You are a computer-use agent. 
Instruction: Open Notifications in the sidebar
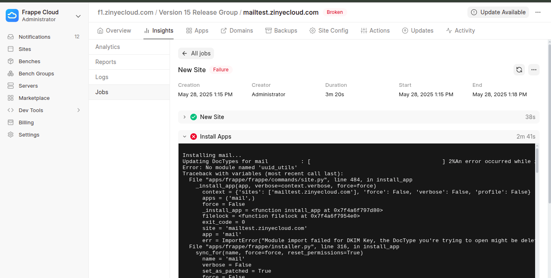[35, 37]
